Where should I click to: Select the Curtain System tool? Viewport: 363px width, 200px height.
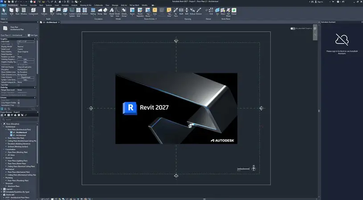pos(72,12)
